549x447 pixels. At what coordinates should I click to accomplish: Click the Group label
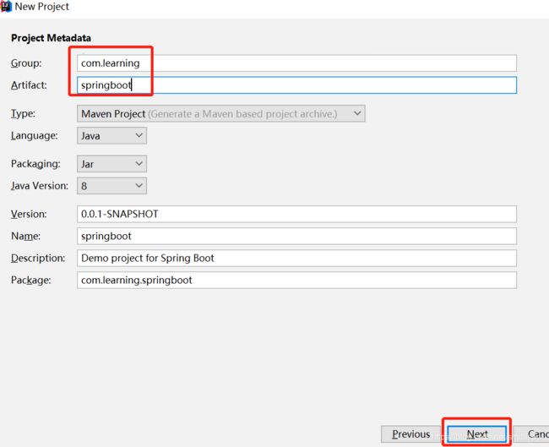coord(26,63)
